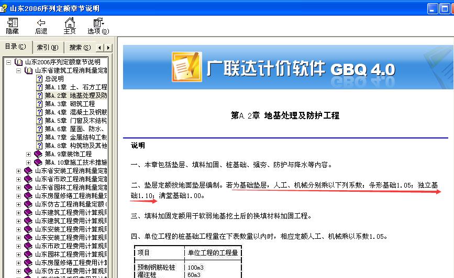Click the notepad logo in the banner
The image size is (454, 278).
coord(187,67)
